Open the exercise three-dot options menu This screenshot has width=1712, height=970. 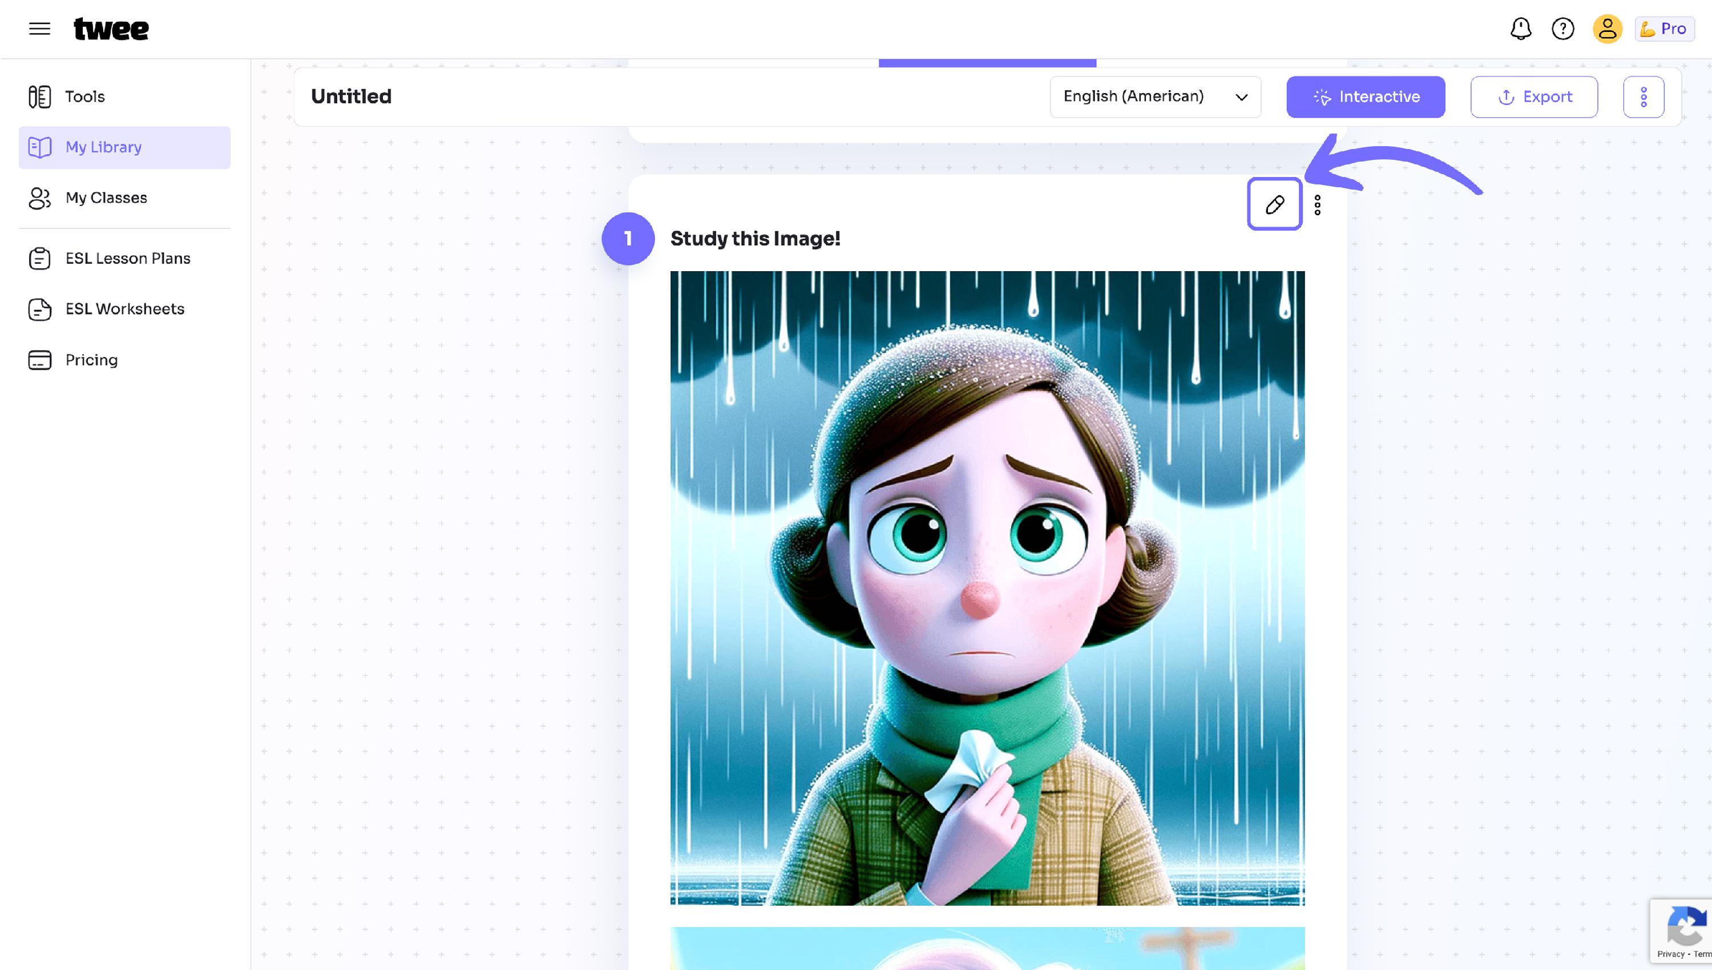click(x=1317, y=204)
